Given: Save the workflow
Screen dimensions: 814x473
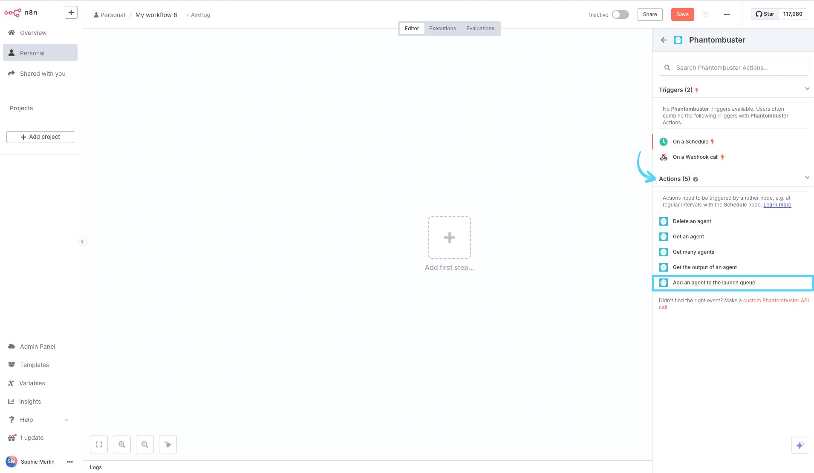Looking at the screenshot, I should (x=682, y=14).
